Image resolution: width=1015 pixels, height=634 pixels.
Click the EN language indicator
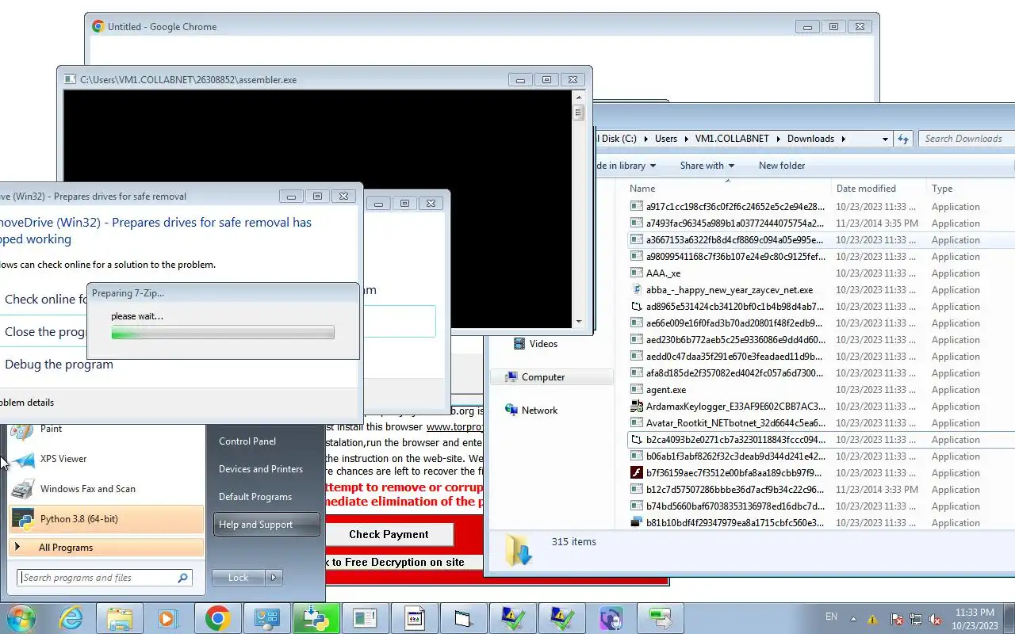pos(831,617)
